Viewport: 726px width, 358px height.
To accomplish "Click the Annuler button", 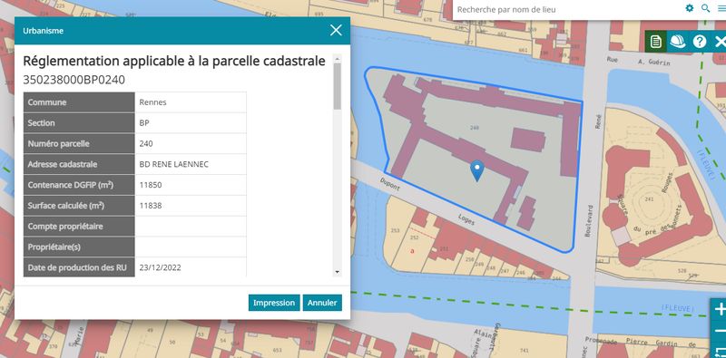I will click(x=322, y=303).
